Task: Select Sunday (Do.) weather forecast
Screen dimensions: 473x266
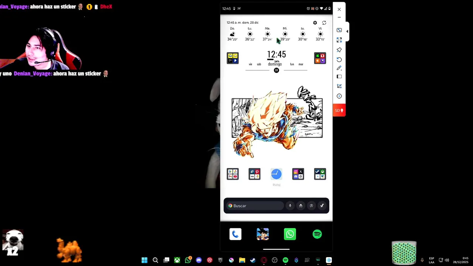Action: 232,34
